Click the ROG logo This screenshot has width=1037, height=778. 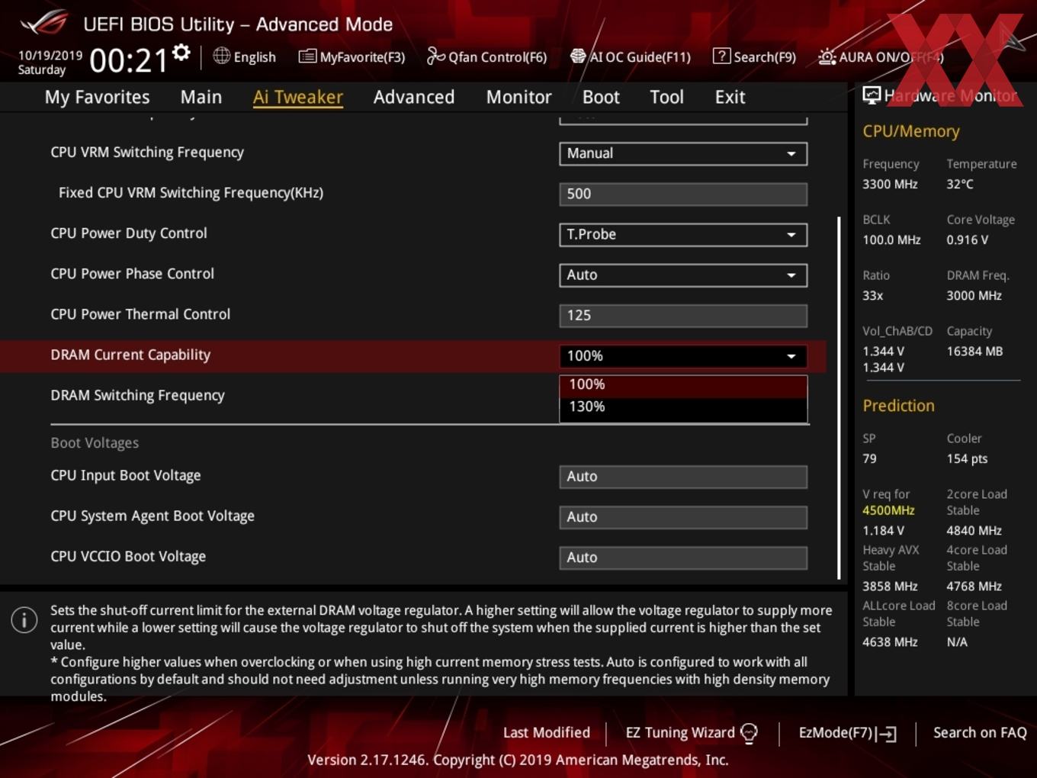[45, 22]
